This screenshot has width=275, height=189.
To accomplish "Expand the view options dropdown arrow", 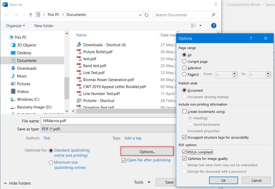I will pos(200,26).
